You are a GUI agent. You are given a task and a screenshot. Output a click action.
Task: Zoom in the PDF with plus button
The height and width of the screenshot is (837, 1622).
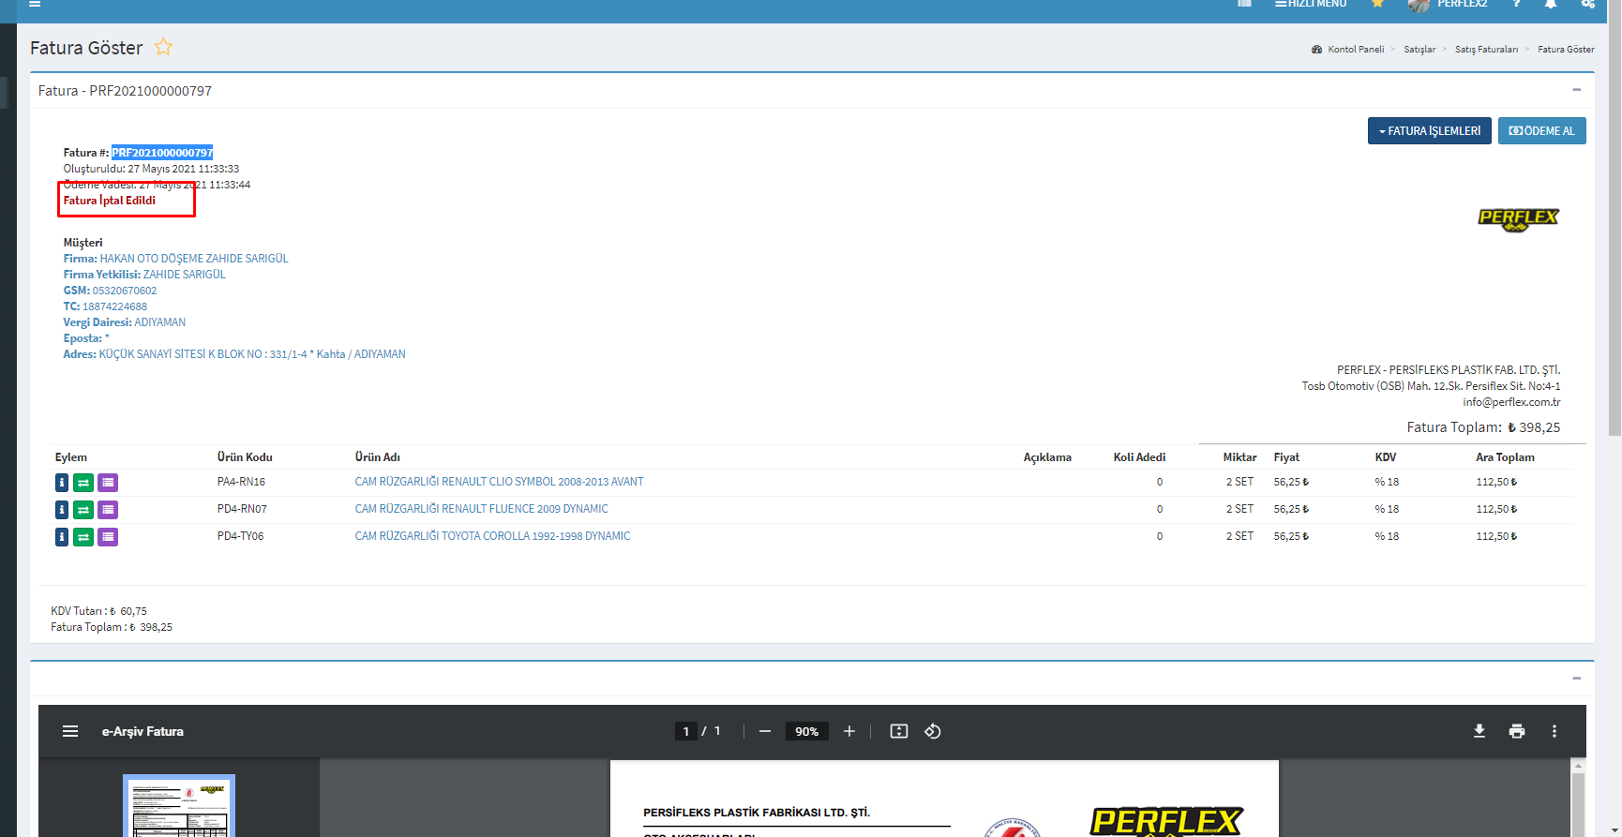click(x=849, y=731)
